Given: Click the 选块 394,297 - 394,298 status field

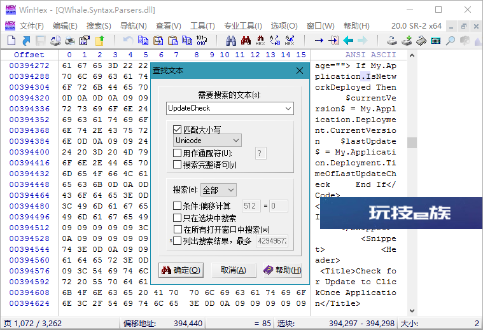Looking at the screenshot, I should [336, 323].
